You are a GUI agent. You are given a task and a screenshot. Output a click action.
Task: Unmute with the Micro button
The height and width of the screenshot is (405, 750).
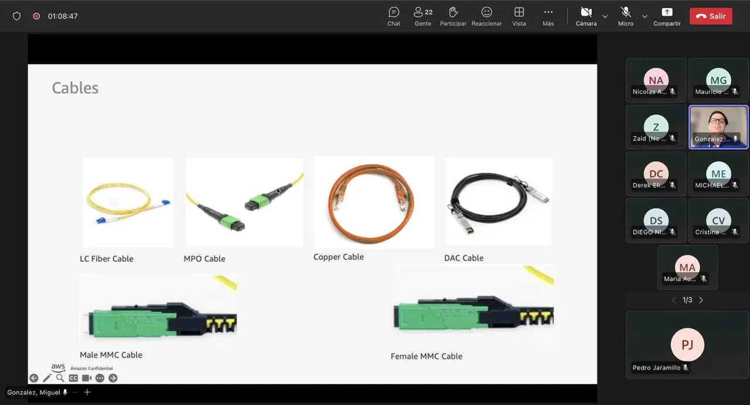[626, 16]
